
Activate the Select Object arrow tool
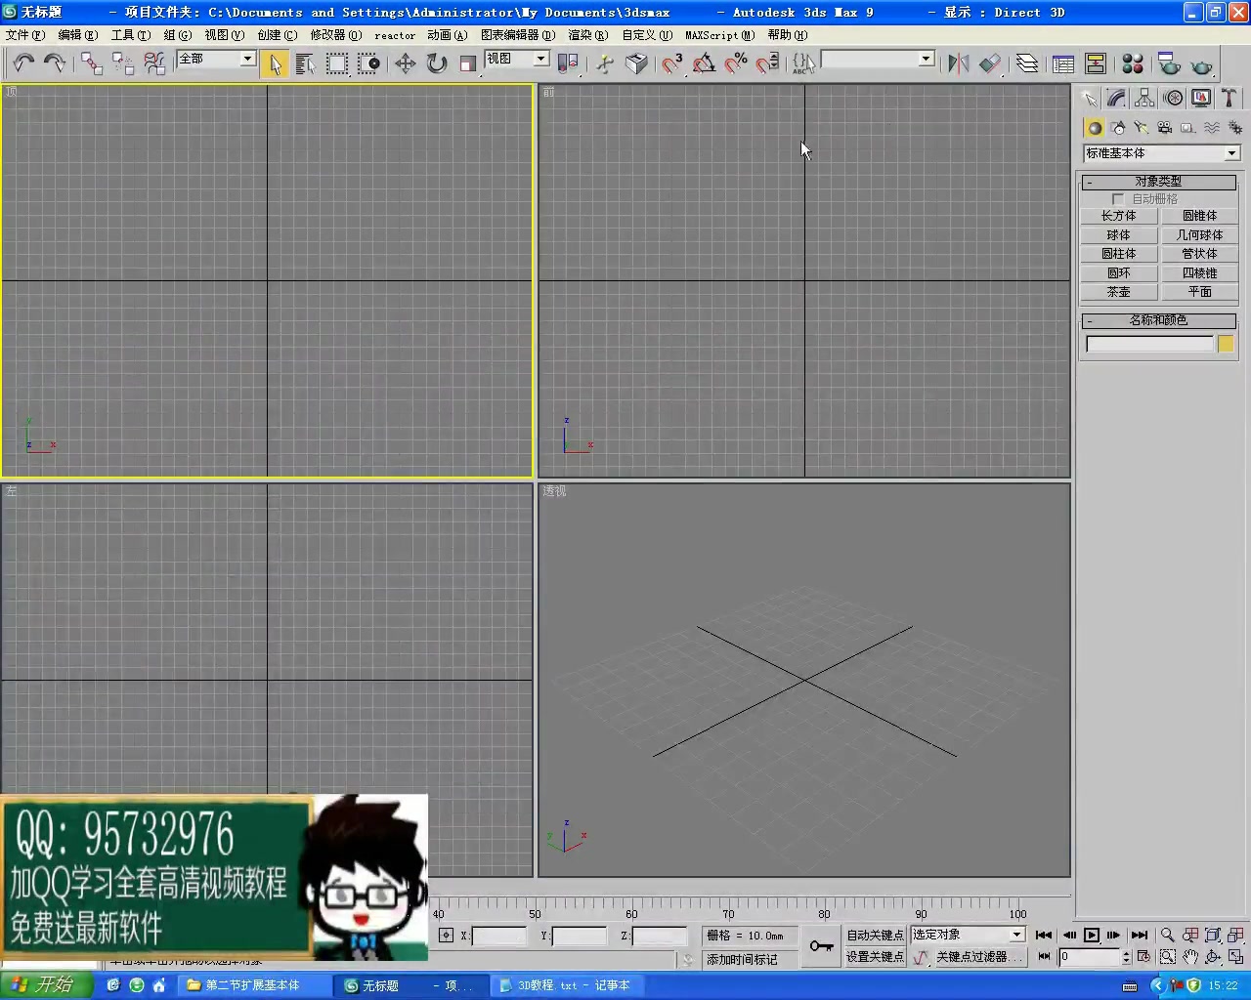pos(275,63)
